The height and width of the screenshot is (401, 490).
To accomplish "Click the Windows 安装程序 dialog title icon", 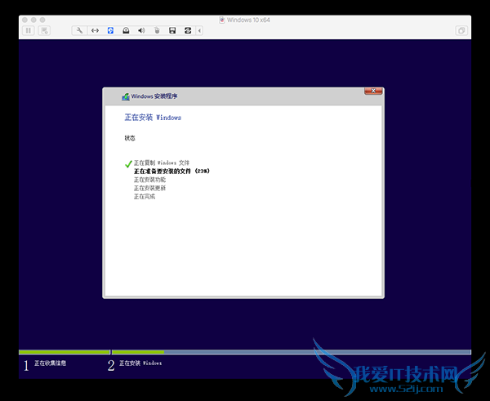I will (125, 96).
